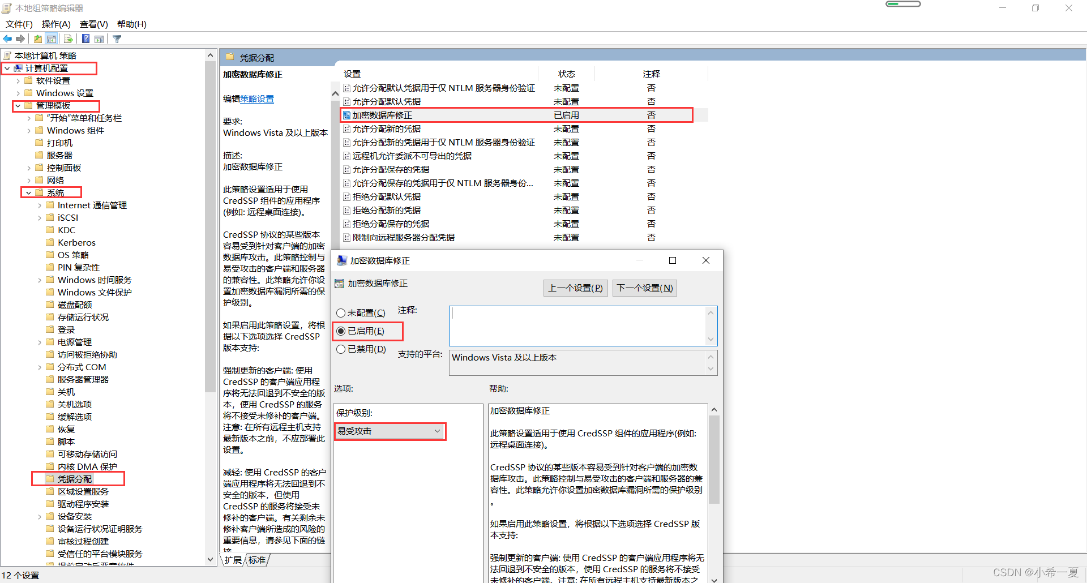Select the 分布式 COM tree item
1087x583 pixels.
point(82,367)
